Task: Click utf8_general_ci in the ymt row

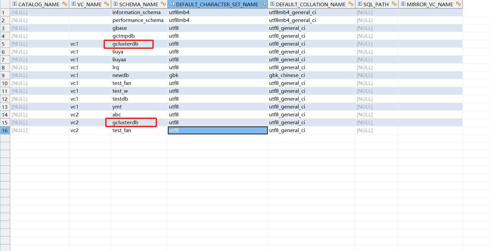Action: (311, 107)
